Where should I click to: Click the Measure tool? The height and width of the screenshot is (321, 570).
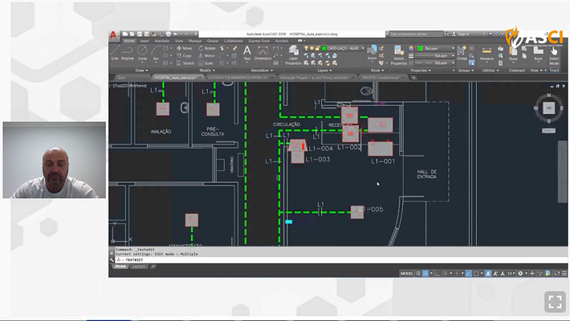pyautogui.click(x=487, y=54)
